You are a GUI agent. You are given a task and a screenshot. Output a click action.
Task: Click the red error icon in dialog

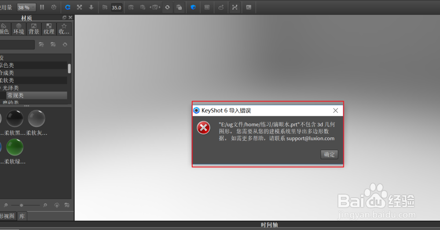point(203,128)
